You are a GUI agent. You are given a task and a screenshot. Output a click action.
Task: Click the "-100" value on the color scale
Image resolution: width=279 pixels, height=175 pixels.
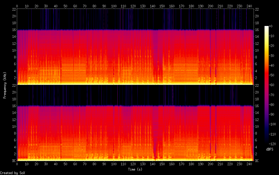tap(272, 124)
